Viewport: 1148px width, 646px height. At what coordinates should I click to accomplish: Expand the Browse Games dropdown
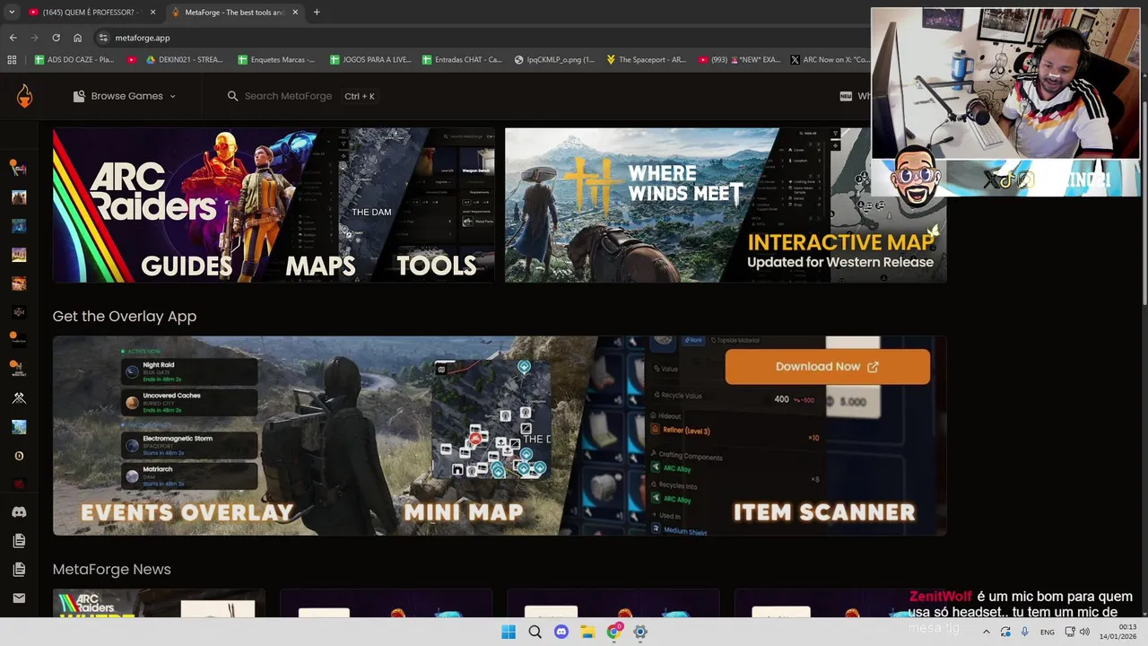click(125, 96)
